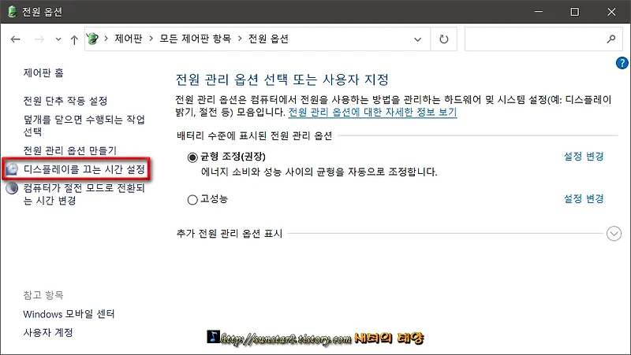Expand 추가 전원 관리 옵션 표시 section
This screenshot has height=355, width=631.
pyautogui.click(x=614, y=233)
